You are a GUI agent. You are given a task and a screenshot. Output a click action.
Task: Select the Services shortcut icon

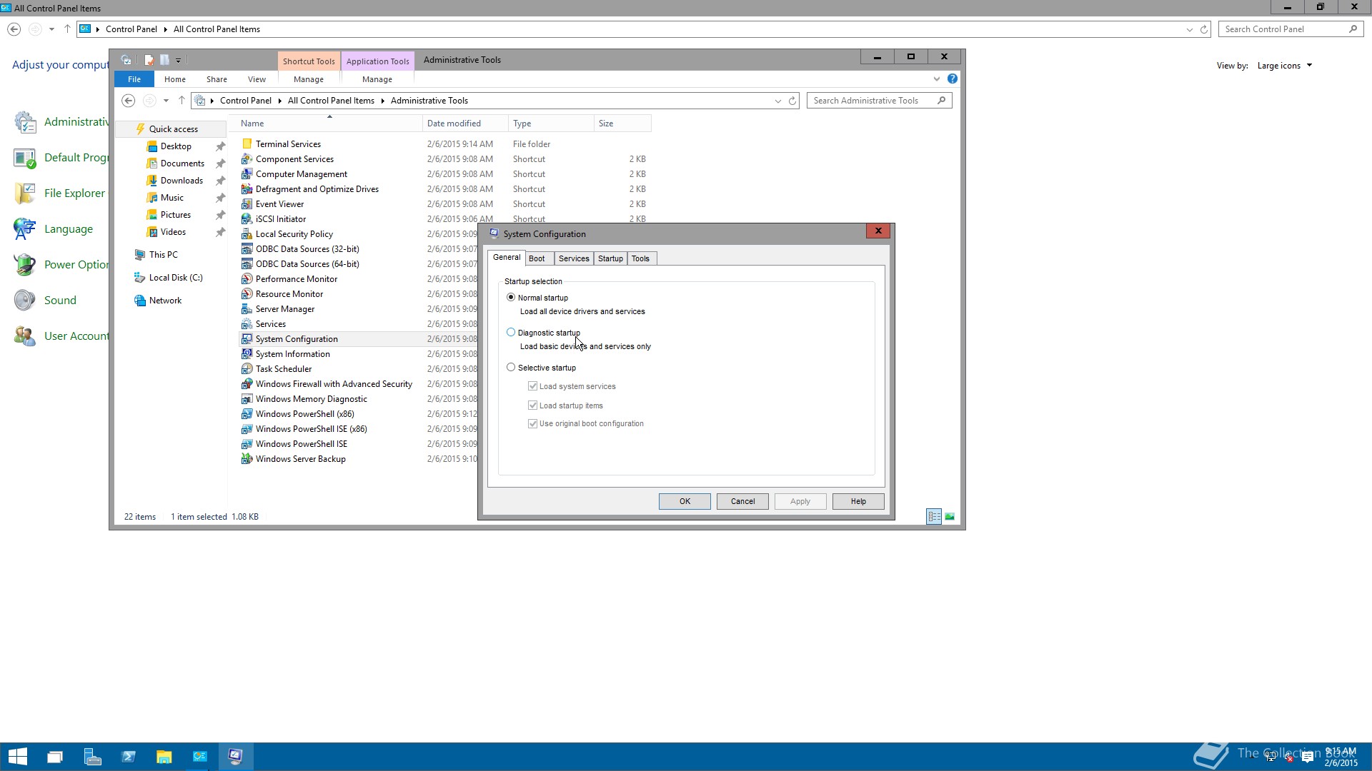tap(247, 323)
